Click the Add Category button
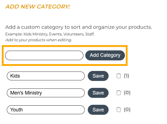Screen dimensions: 167x124 tap(105, 55)
